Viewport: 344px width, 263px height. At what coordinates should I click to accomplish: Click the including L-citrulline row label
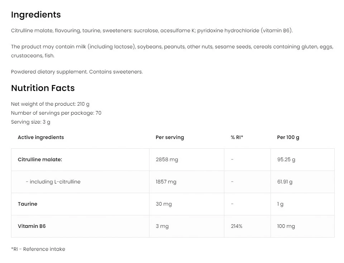tap(53, 182)
